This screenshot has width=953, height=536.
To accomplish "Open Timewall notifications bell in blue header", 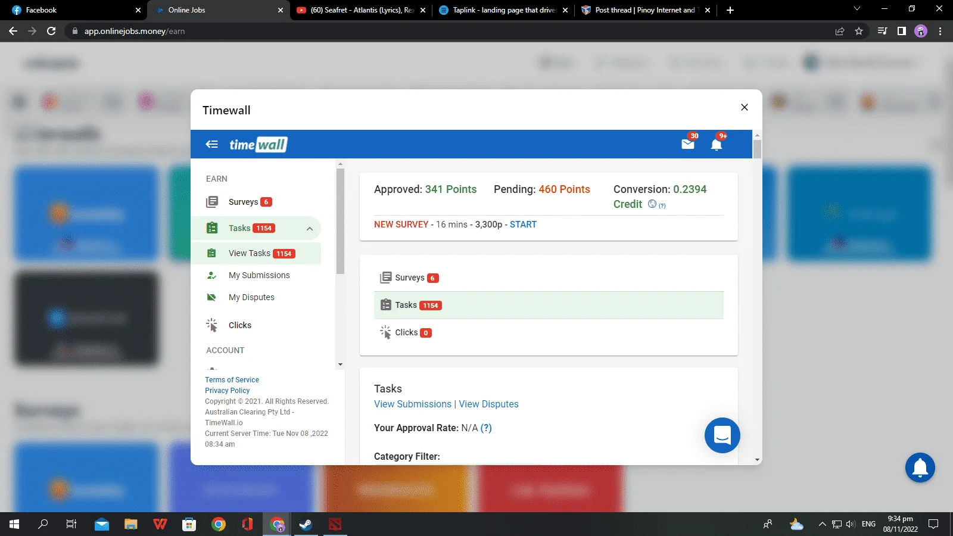I will [x=717, y=144].
